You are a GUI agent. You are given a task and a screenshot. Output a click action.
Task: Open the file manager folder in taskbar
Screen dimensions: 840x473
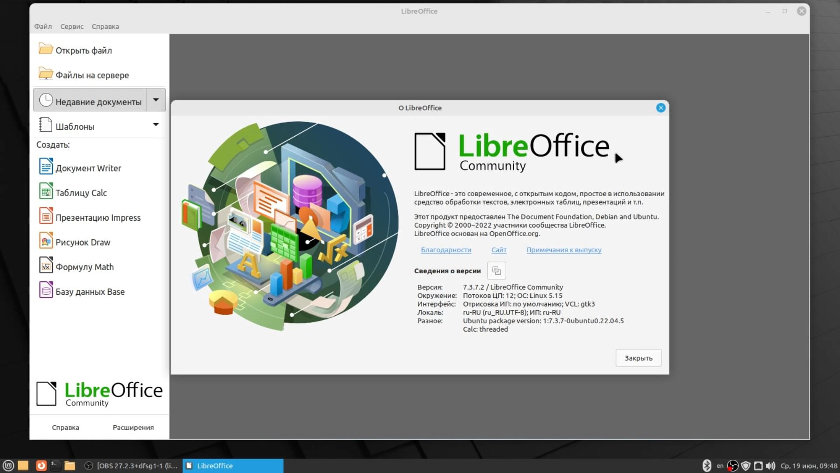point(70,466)
